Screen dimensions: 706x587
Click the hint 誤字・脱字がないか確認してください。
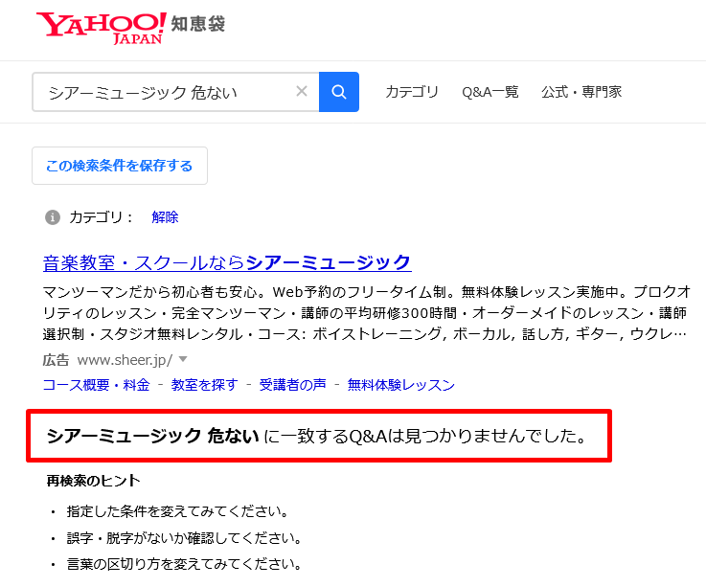tap(184, 537)
